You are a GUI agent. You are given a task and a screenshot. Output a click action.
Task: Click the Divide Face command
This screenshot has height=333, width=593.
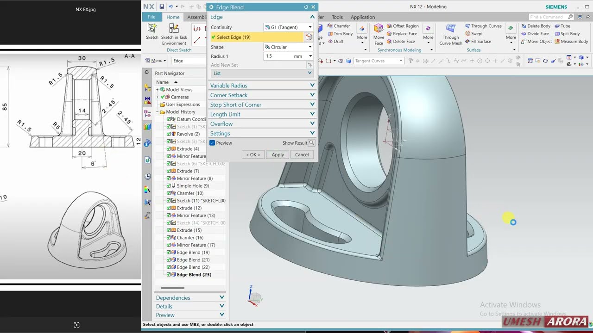click(x=535, y=34)
